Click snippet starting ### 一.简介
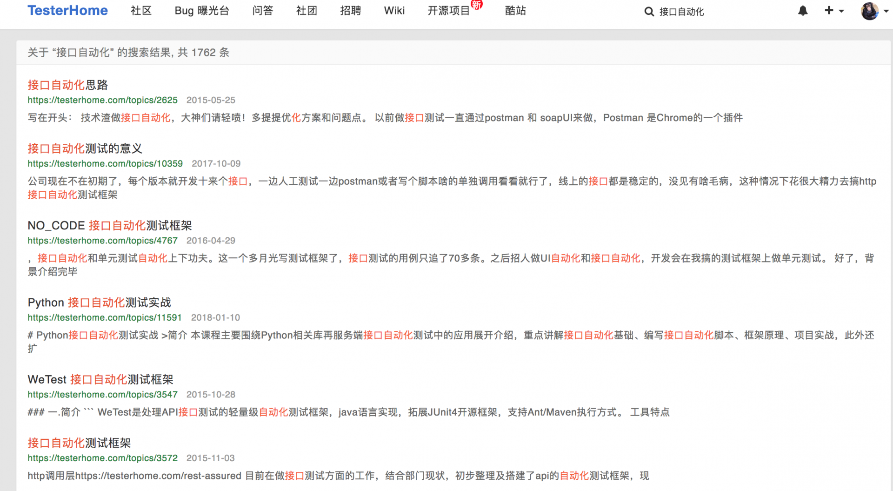 349,412
